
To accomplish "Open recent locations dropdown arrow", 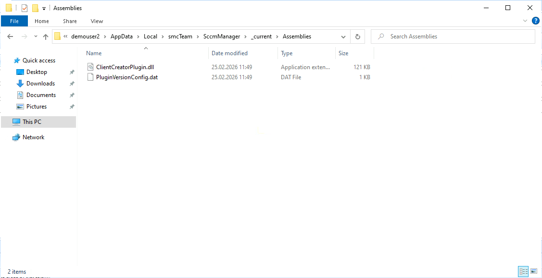I will [x=35, y=36].
